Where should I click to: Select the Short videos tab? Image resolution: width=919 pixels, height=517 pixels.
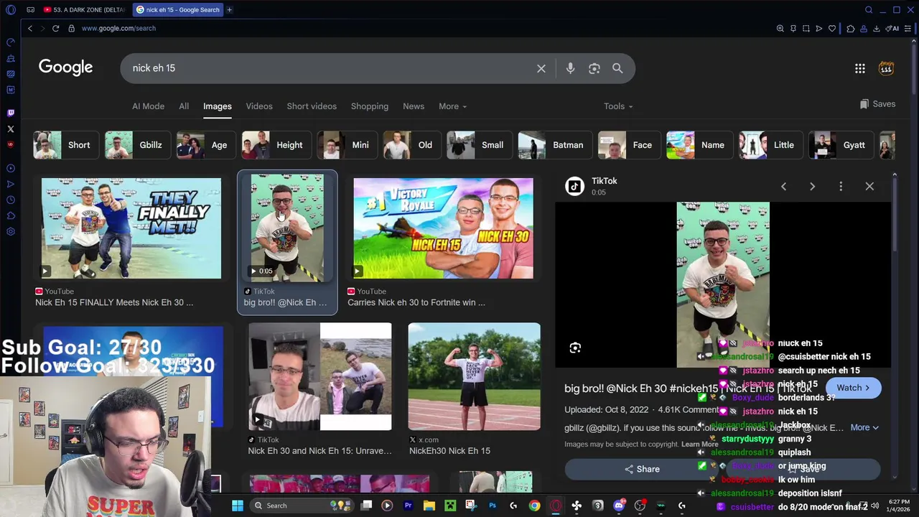pos(312,106)
